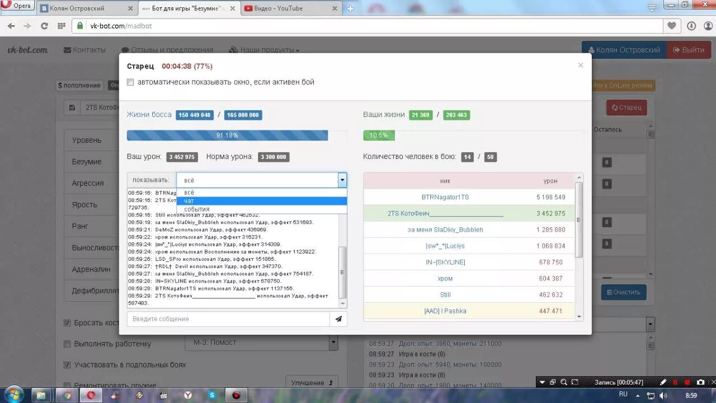
Task: Click the recorder pencil draw icon
Action: [663, 382]
